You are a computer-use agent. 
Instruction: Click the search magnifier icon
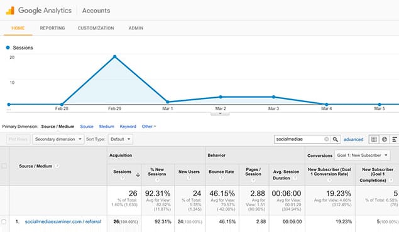(336, 139)
